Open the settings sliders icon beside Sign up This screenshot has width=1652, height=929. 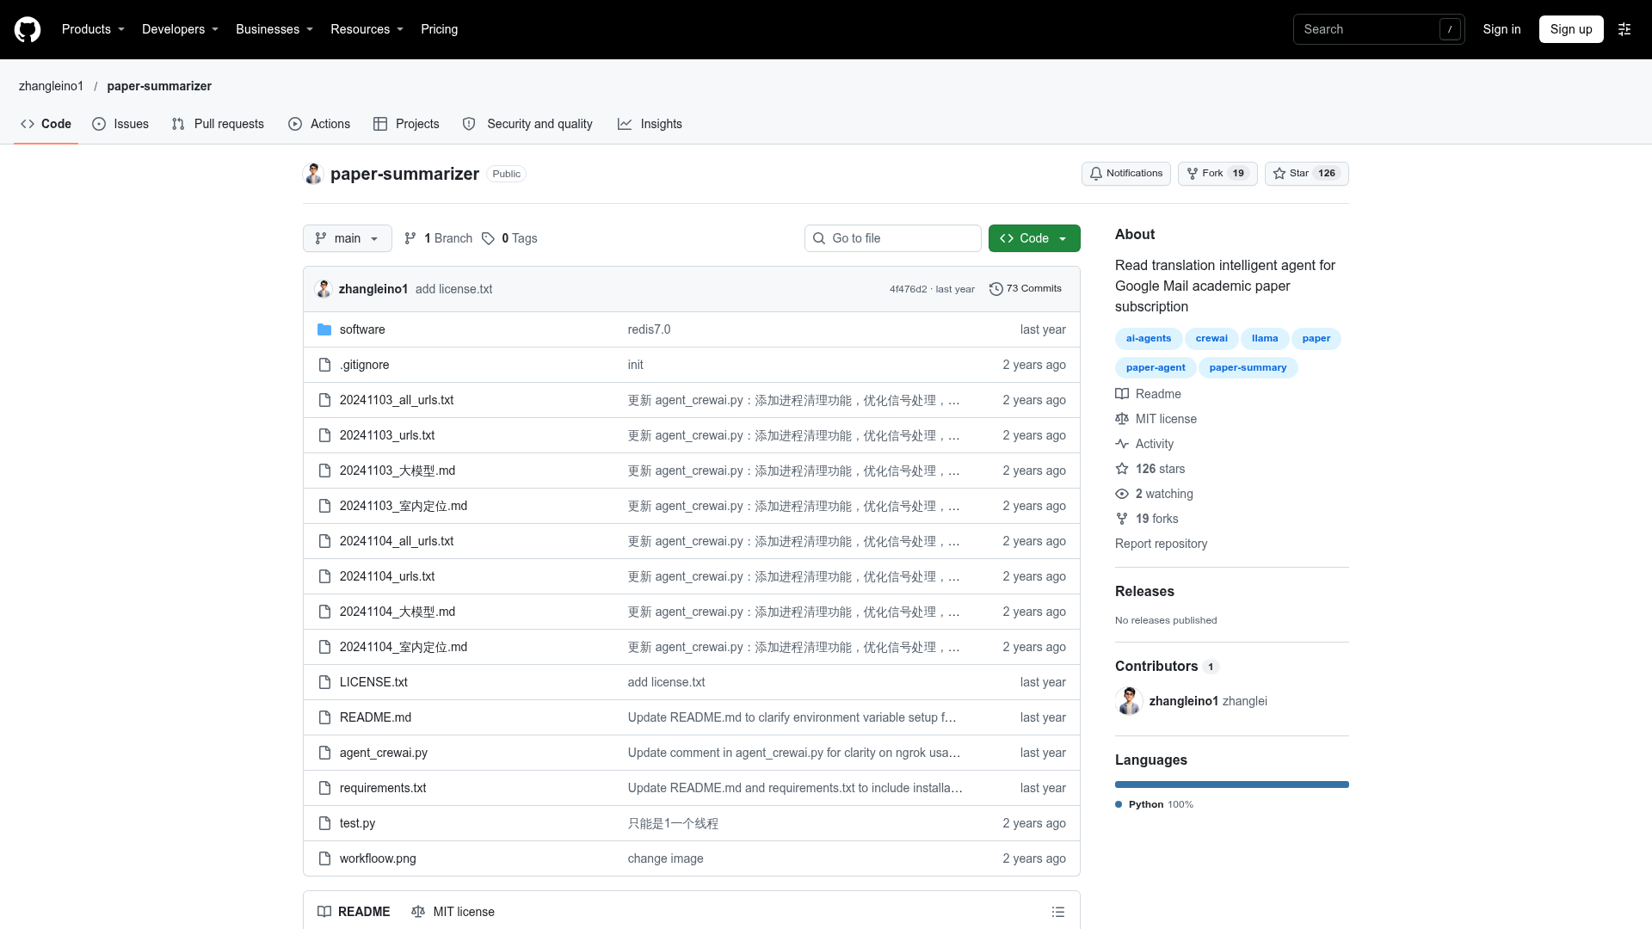1624,29
